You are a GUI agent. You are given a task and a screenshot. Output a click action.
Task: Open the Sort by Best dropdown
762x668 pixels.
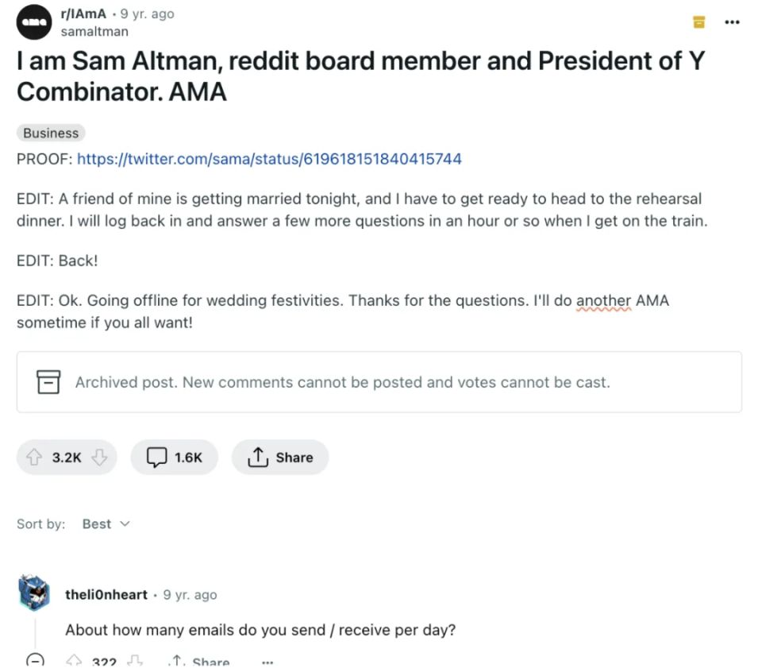tap(104, 523)
